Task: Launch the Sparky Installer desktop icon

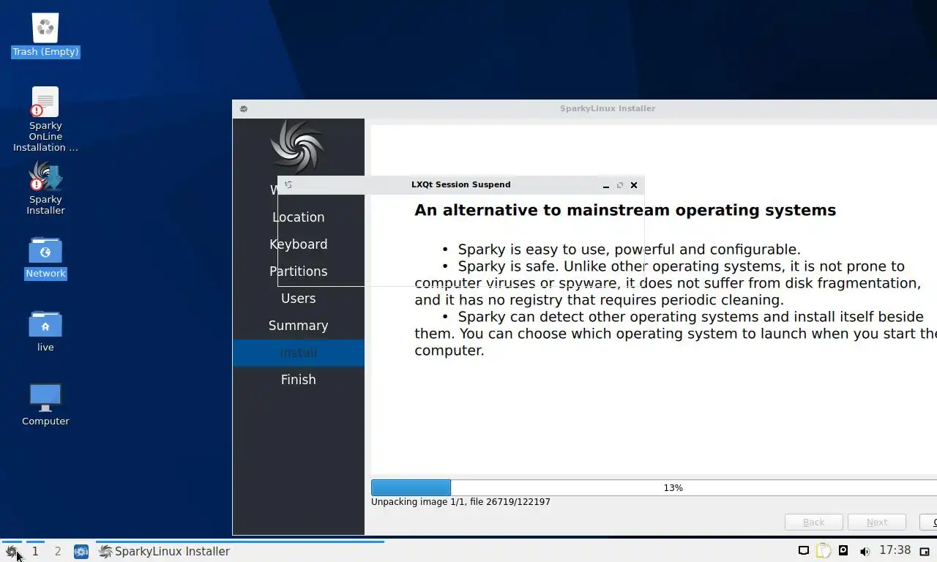Action: (45, 188)
